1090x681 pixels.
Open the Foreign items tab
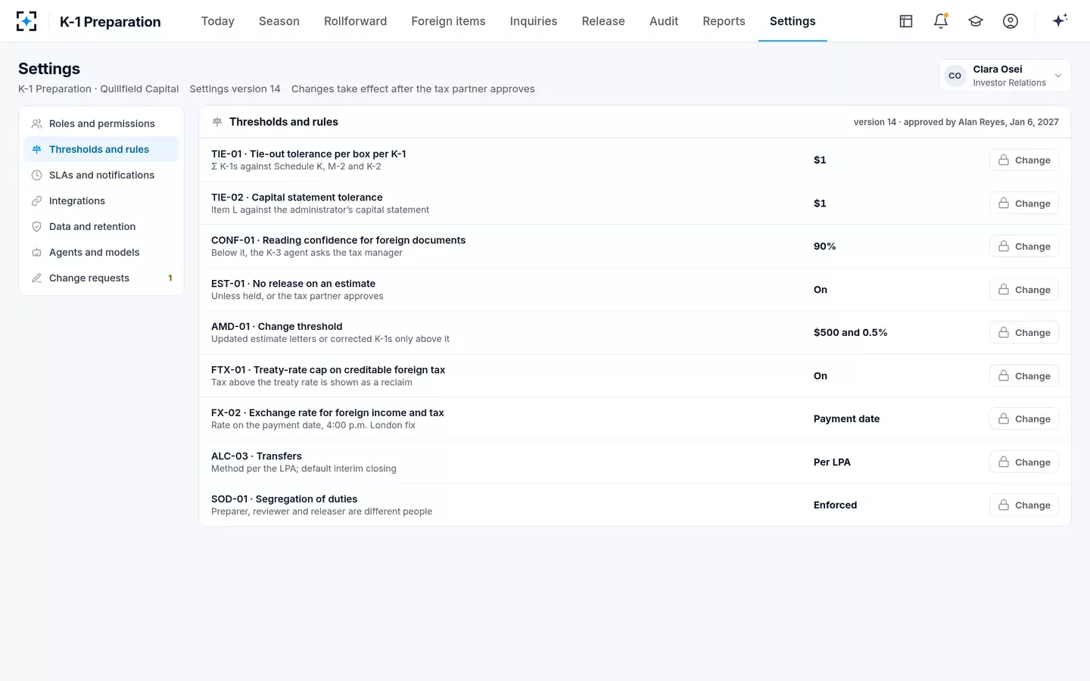(449, 21)
